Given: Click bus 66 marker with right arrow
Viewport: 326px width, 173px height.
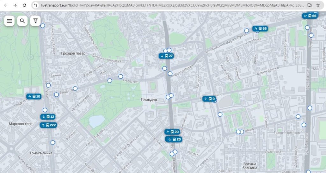Looking at the screenshot, I should tap(260, 29).
